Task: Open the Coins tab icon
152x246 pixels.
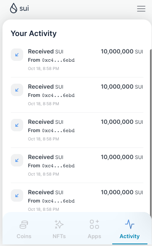Action: coord(24,224)
